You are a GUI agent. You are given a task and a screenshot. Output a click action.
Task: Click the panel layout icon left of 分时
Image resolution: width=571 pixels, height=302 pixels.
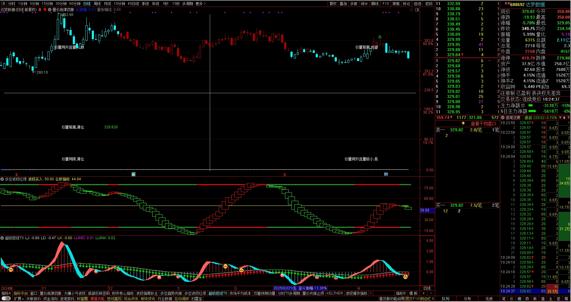(3, 4)
